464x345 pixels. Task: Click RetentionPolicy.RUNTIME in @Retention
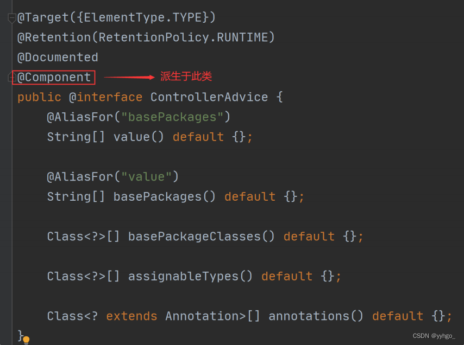tap(183, 37)
